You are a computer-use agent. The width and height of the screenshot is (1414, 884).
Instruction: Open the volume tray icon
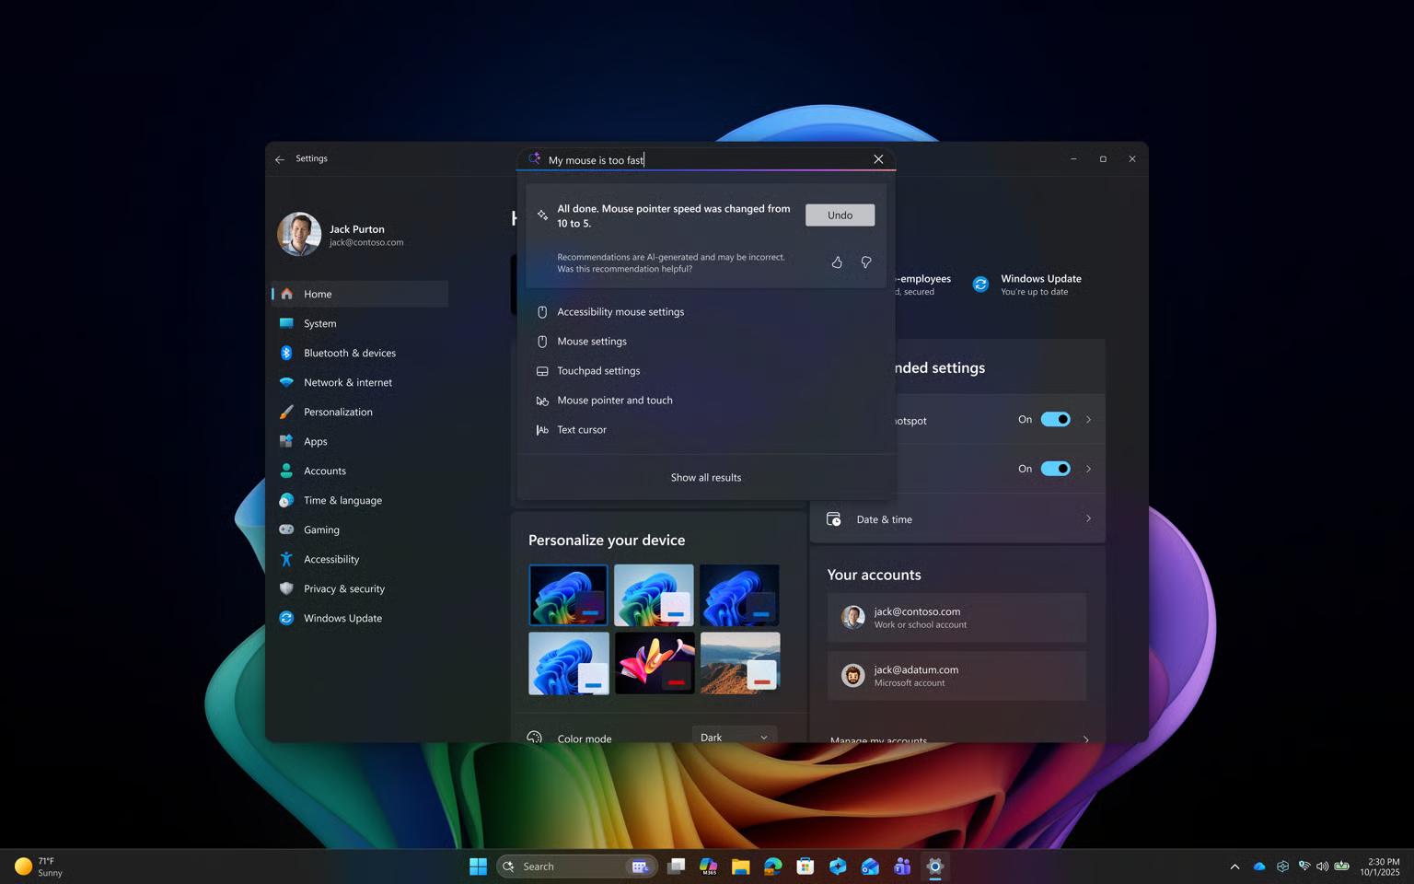pyautogui.click(x=1322, y=867)
